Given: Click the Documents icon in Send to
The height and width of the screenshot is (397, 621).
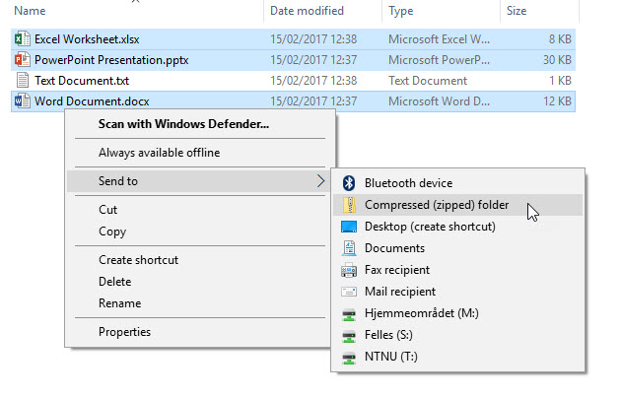Looking at the screenshot, I should pos(349,248).
